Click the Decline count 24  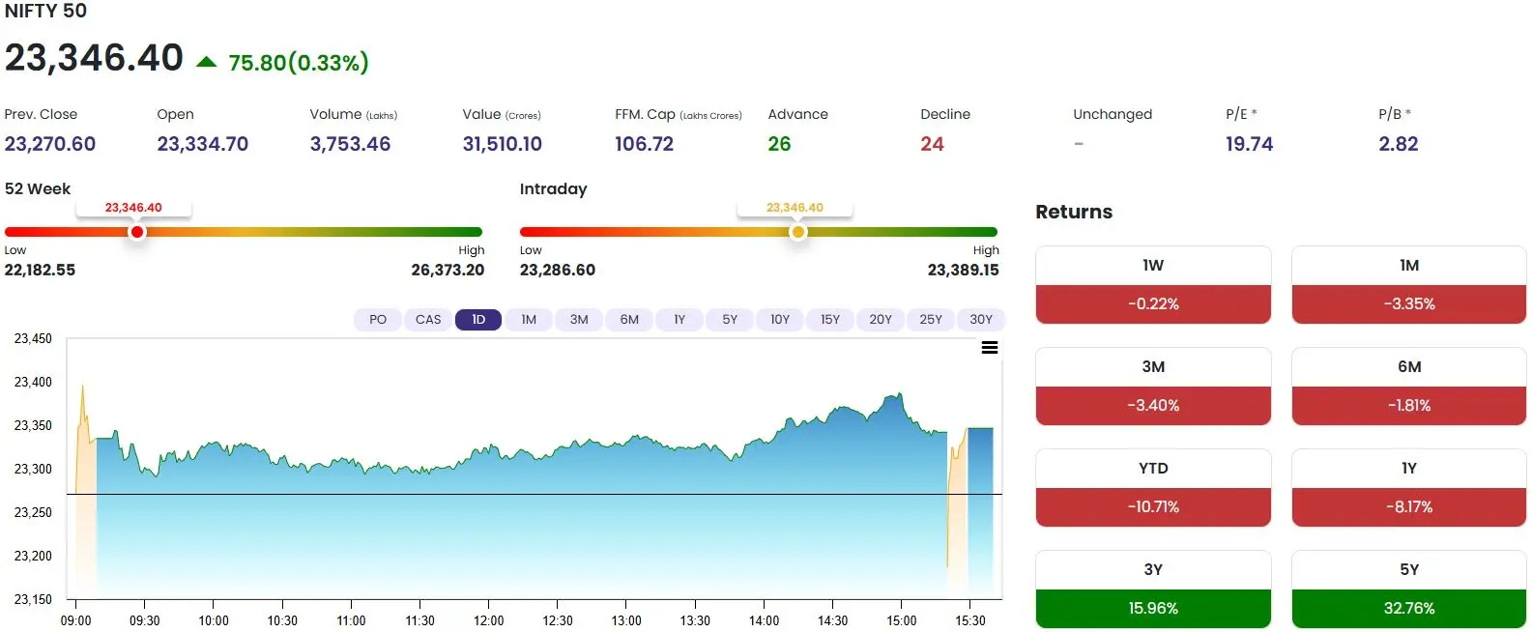(x=932, y=144)
